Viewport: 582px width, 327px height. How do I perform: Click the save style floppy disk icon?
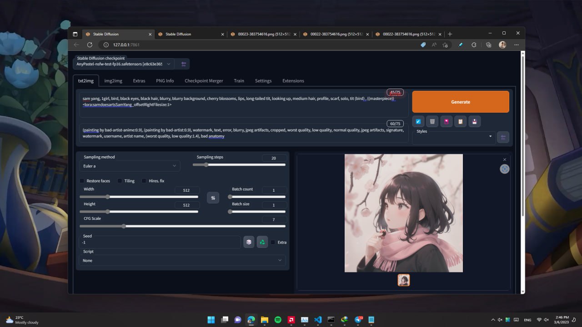475,121
